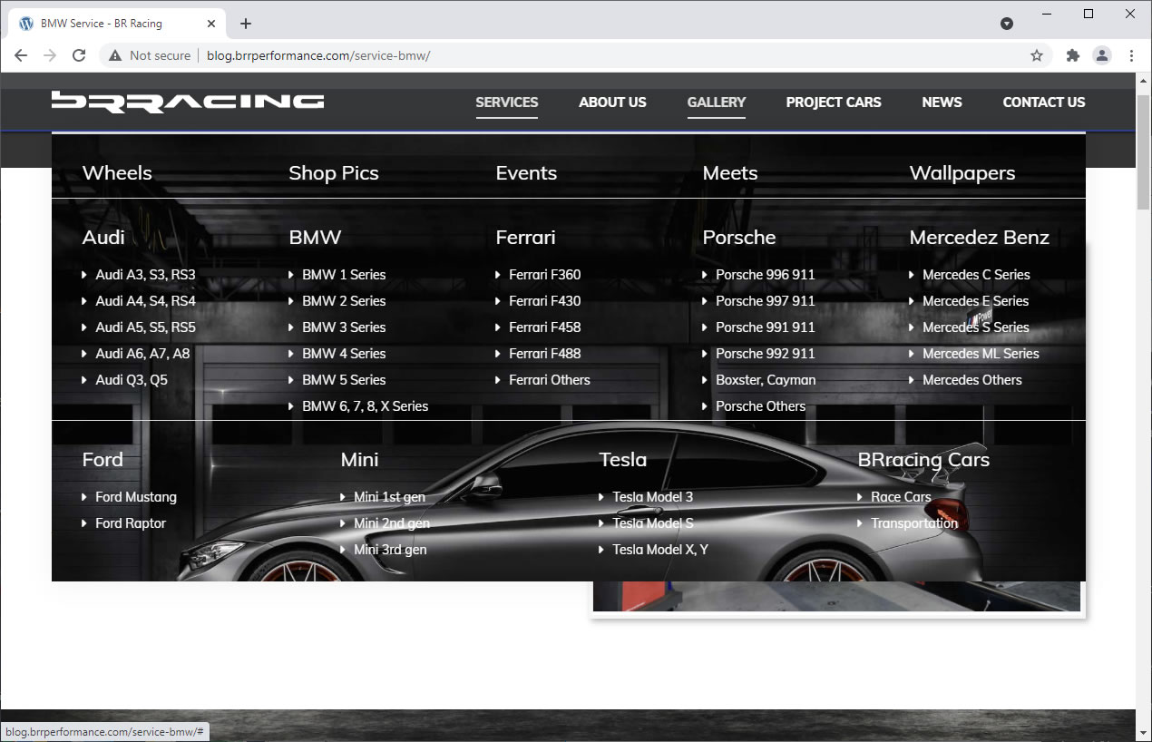Click the BRRacing logo

pyautogui.click(x=188, y=102)
